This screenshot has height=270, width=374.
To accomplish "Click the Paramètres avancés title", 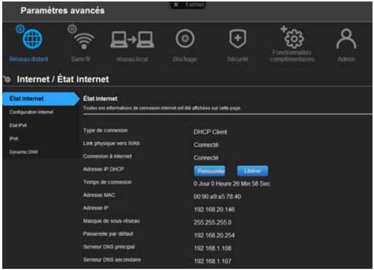I will point(63,11).
